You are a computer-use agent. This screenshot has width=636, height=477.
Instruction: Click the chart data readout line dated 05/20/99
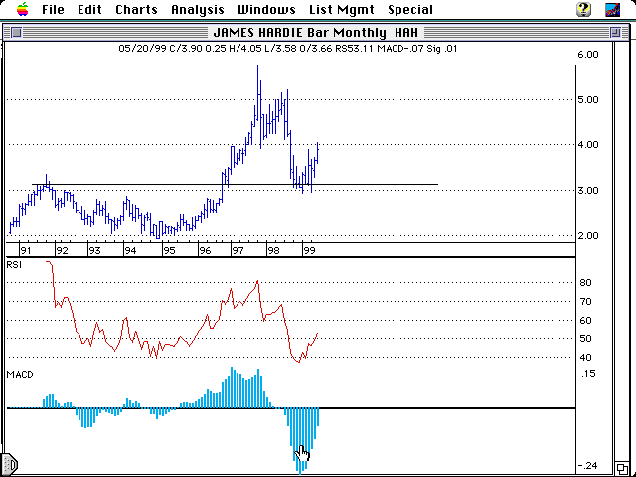tap(288, 49)
